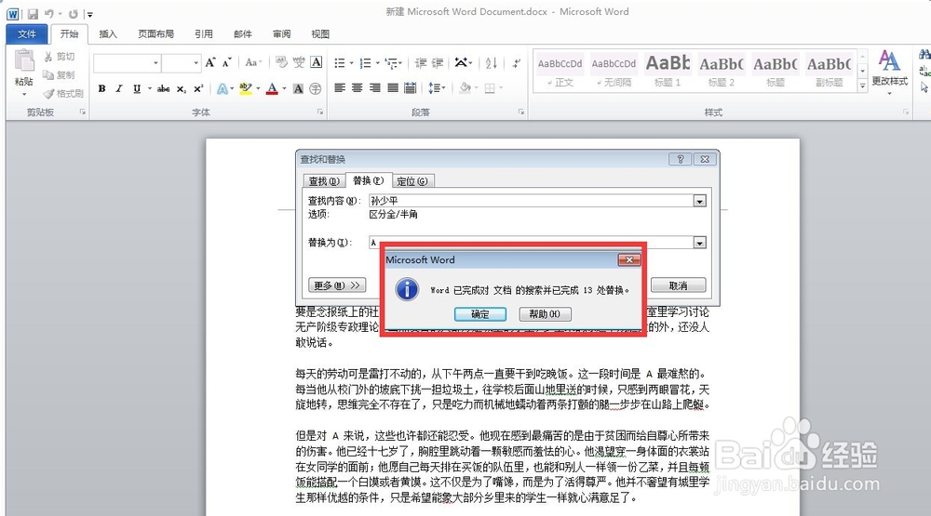The height and width of the screenshot is (516, 931).
Task: Apply Text Effects glowing A icon
Action: 223,88
